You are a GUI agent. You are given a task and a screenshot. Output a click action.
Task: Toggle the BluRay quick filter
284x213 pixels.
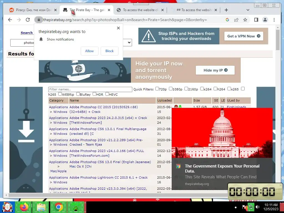coord(78,94)
